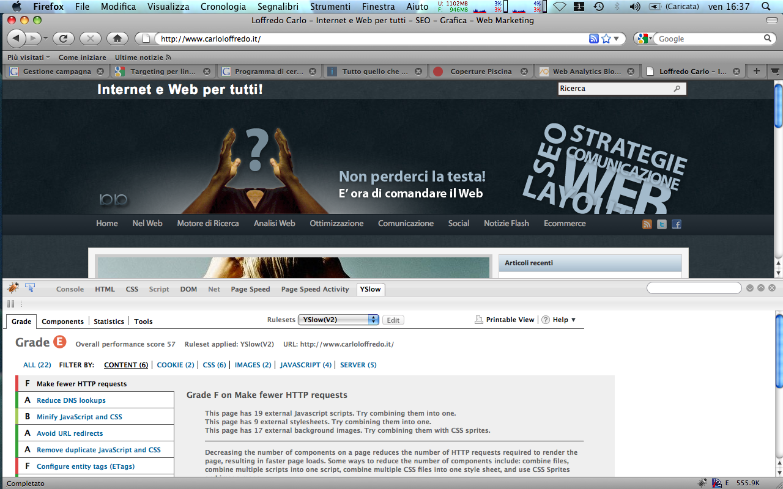
Task: Click the RSS feed icon in address bar
Action: (593, 39)
